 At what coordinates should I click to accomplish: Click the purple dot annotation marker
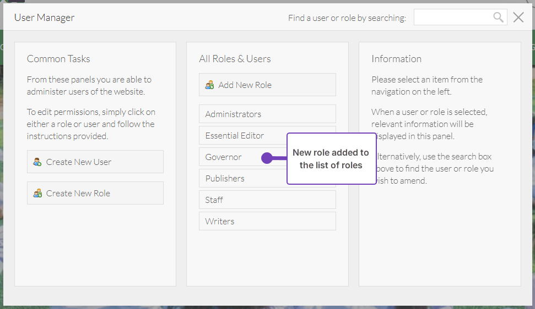click(x=267, y=158)
